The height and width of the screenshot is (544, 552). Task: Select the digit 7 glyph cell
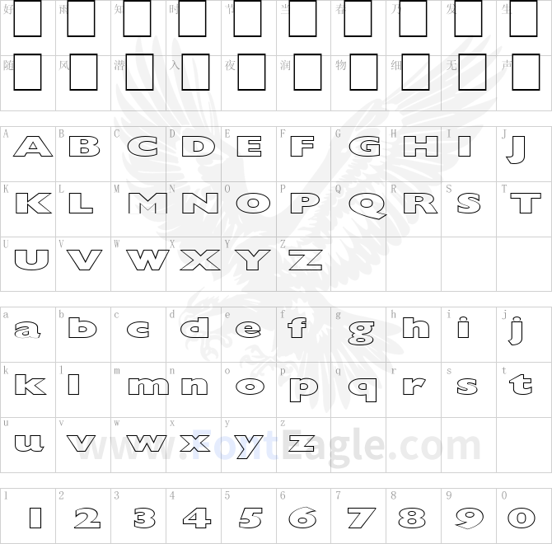[358, 516]
